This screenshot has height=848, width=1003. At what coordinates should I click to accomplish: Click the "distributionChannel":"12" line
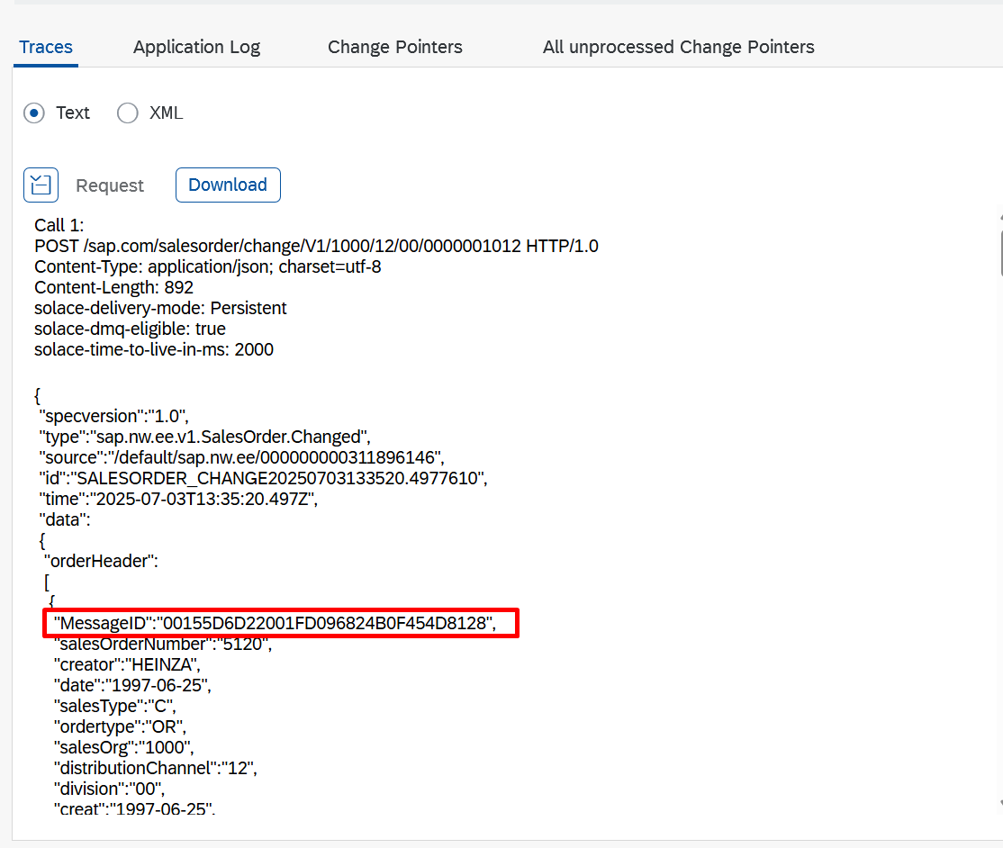[x=156, y=768]
